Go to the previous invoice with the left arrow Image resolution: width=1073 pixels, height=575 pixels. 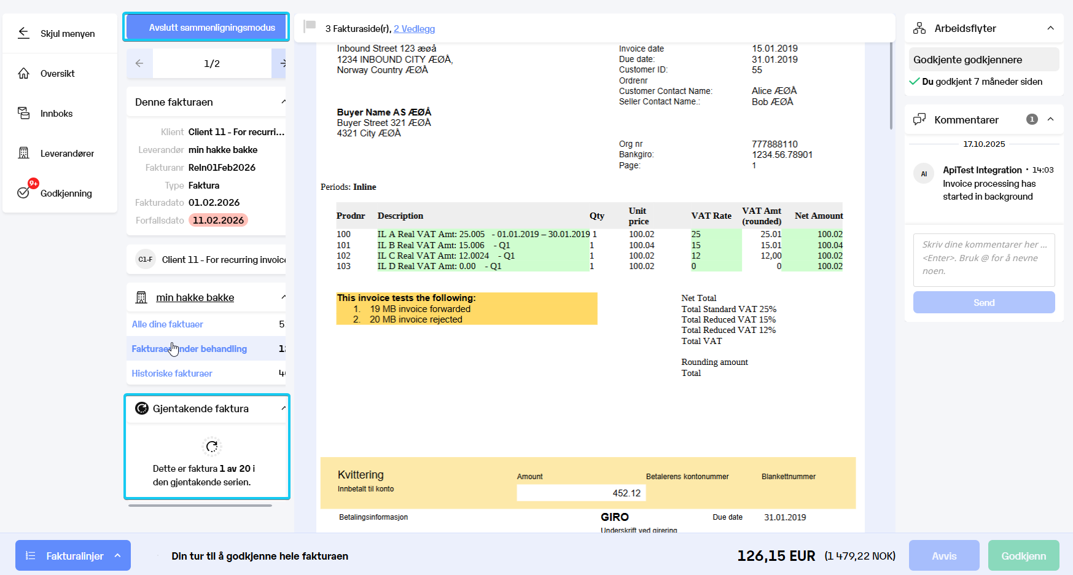(139, 63)
